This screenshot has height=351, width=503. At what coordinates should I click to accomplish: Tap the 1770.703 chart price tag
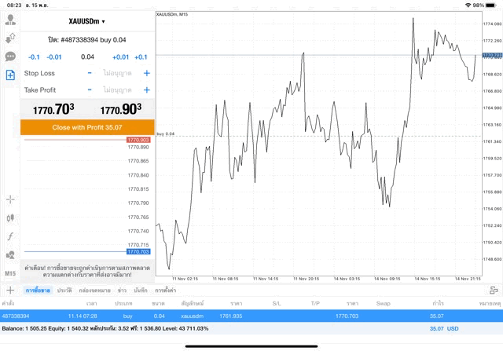click(492, 55)
